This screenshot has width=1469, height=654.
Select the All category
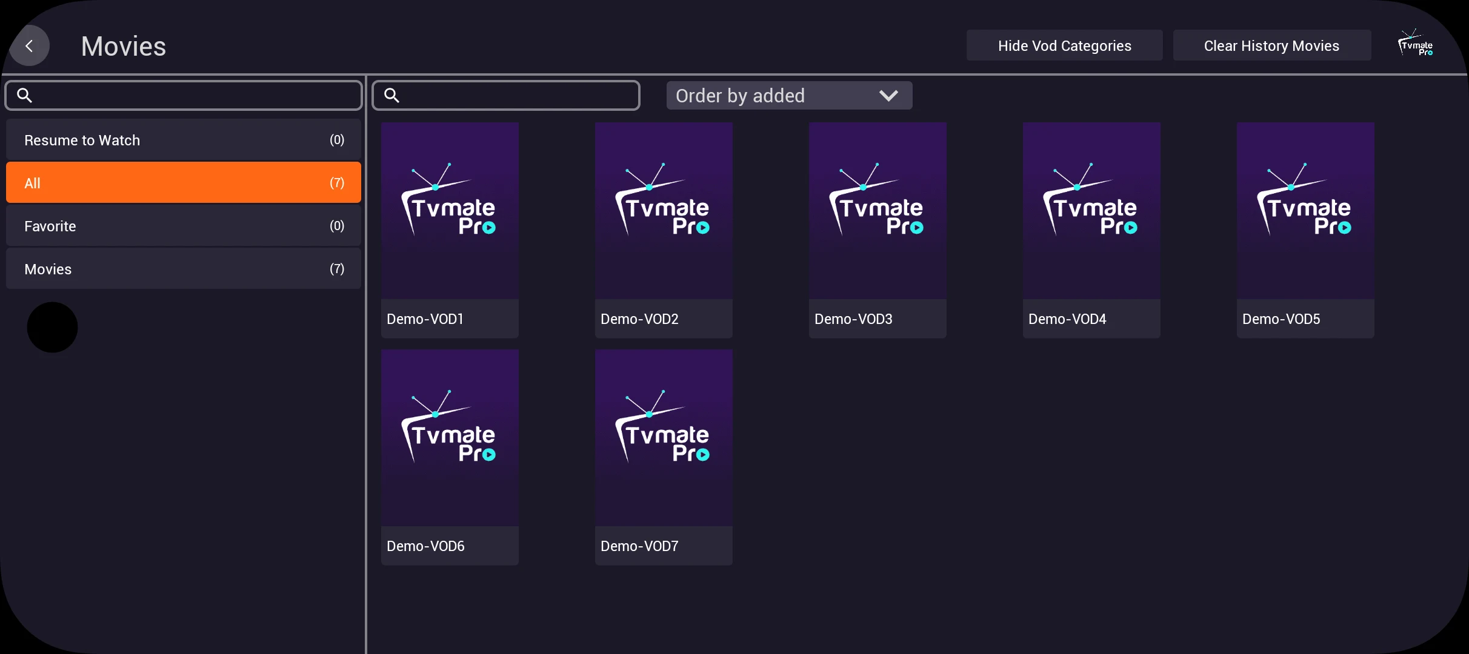point(184,183)
